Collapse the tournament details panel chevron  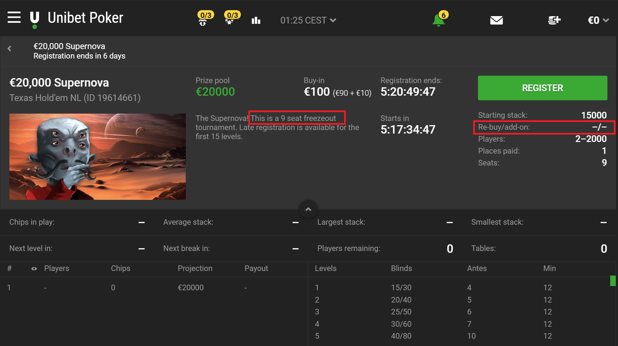308,209
